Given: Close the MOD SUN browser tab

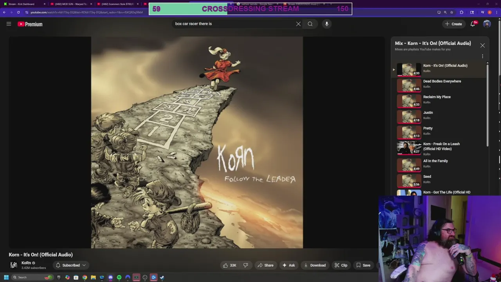Looking at the screenshot, I should tap(91, 4).
